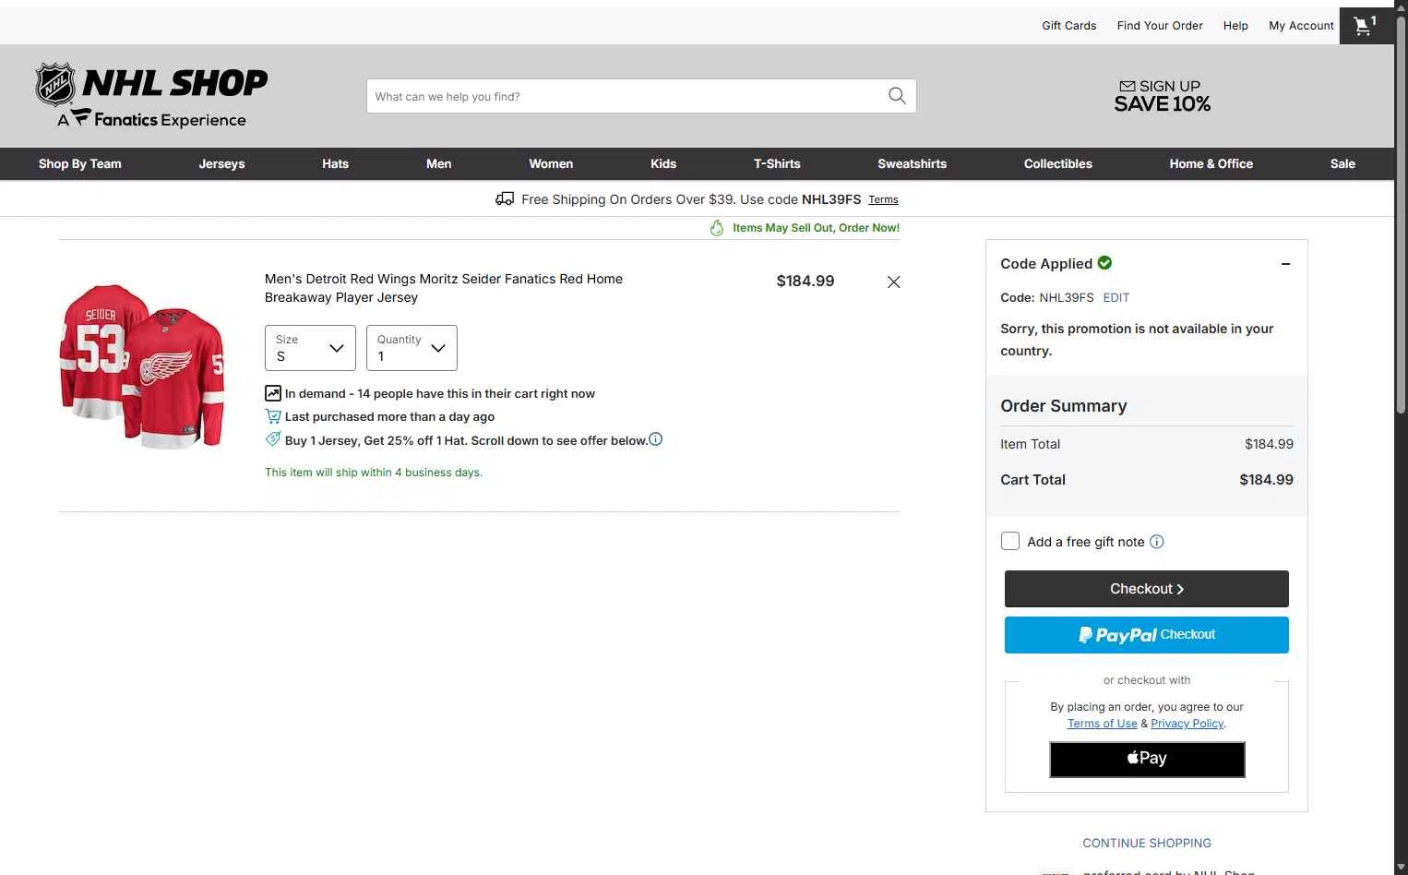Open the Collectibles menu
The height and width of the screenshot is (875, 1408).
[1058, 163]
